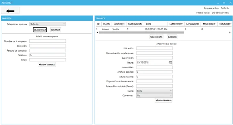Screen dimensions: 233x125
Task: Focus the Nombre de la empresa field
Action: click(x=48, y=41)
